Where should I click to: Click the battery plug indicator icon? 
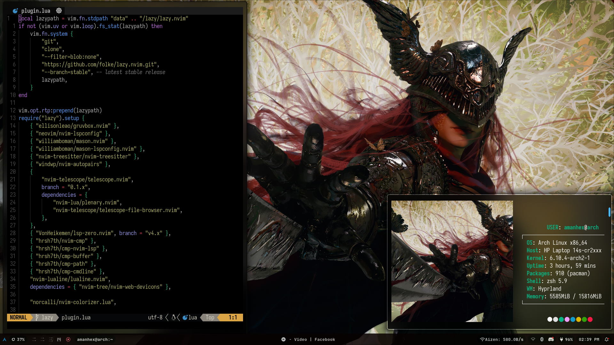pyautogui.click(x=561, y=340)
